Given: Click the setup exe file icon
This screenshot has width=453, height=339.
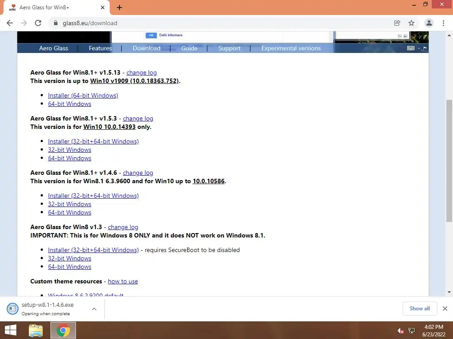Looking at the screenshot, I should click(x=12, y=309).
